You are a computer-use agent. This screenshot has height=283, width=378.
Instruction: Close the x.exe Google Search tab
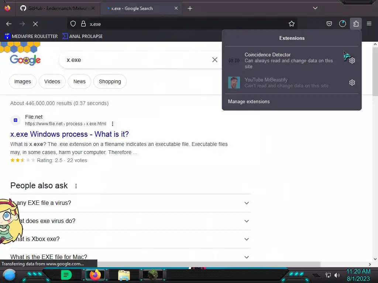click(x=176, y=8)
